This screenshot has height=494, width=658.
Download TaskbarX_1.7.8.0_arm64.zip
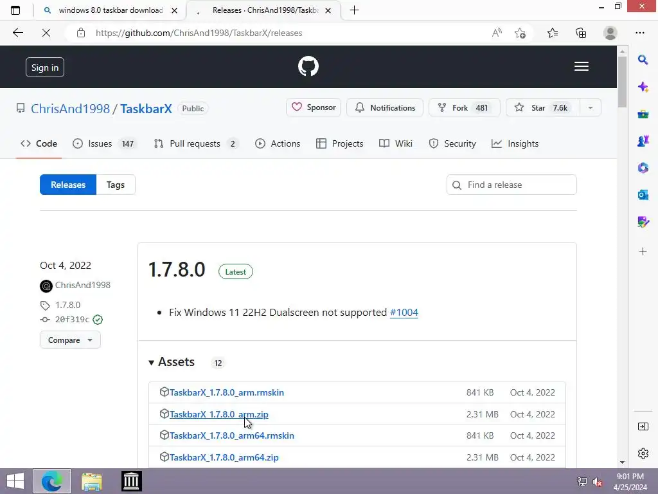pyautogui.click(x=224, y=457)
